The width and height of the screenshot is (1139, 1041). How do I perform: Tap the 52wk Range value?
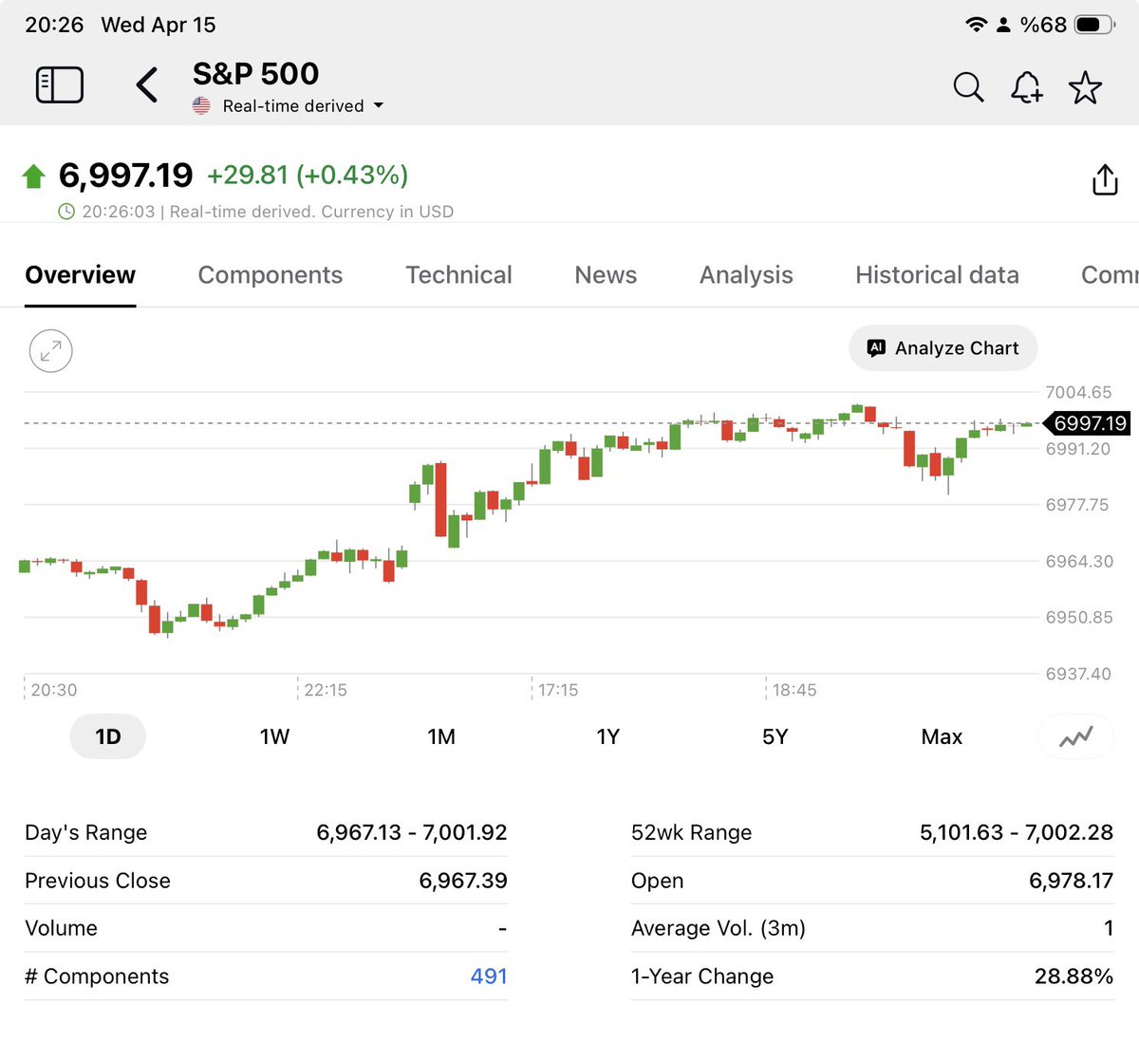[x=1017, y=832]
